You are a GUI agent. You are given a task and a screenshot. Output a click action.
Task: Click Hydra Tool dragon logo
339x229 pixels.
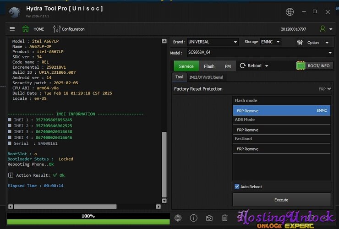coord(15,12)
